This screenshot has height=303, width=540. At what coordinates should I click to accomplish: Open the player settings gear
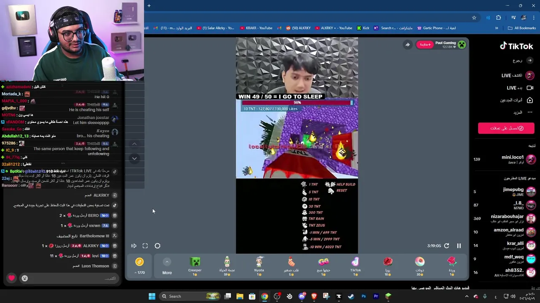[x=157, y=246]
